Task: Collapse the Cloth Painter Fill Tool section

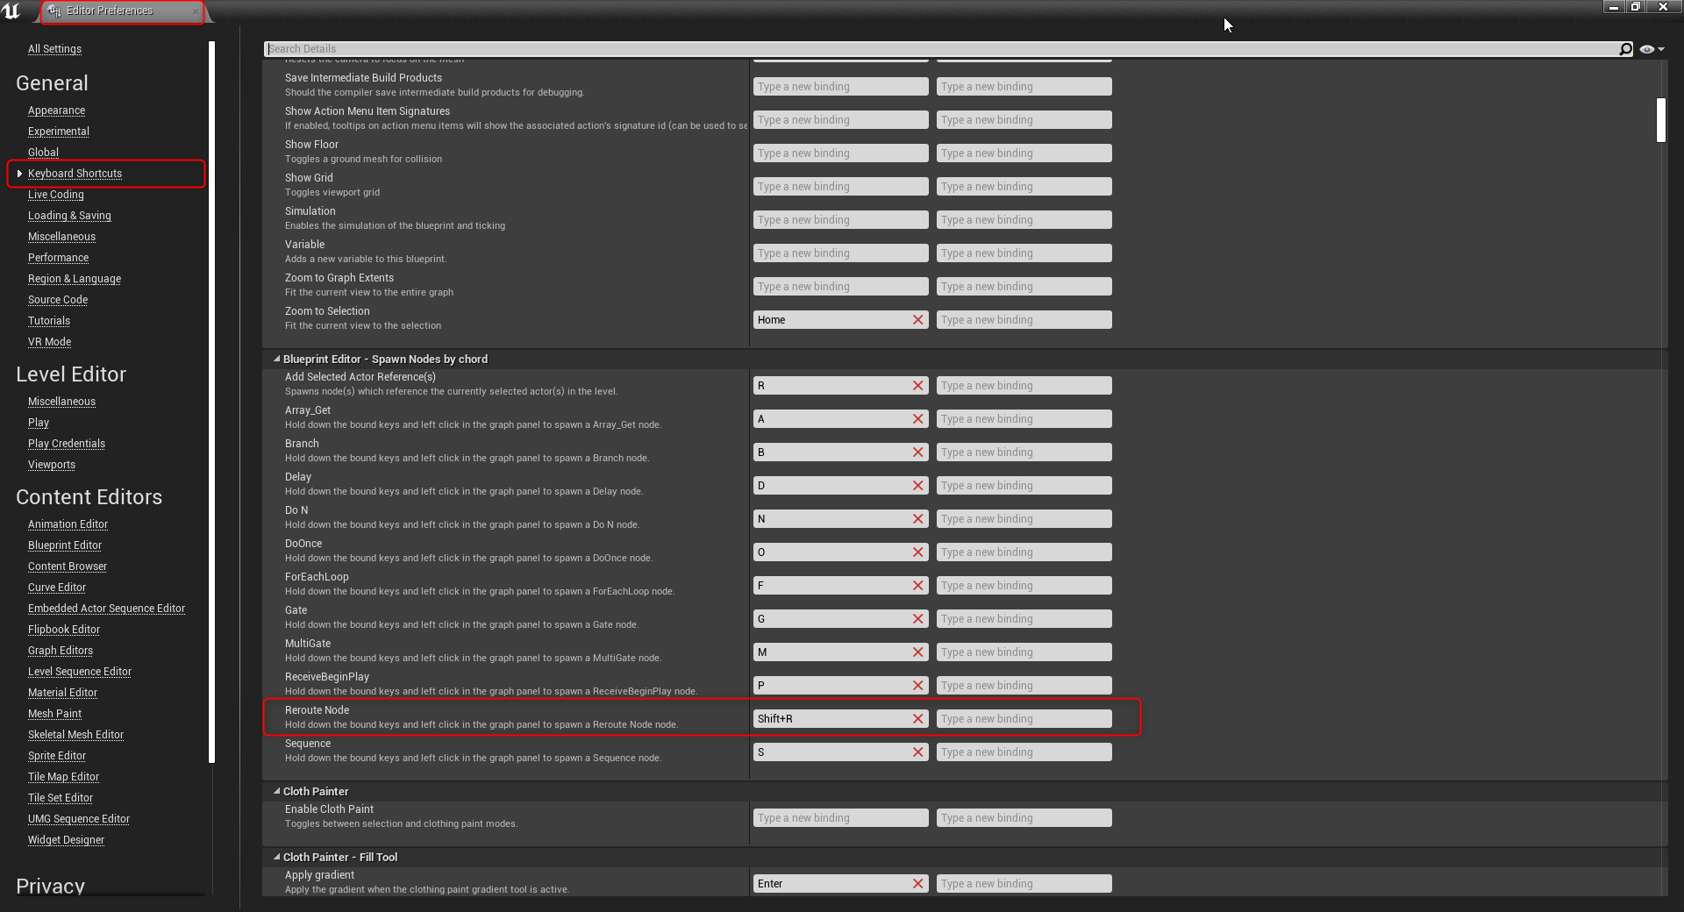Action: click(277, 858)
